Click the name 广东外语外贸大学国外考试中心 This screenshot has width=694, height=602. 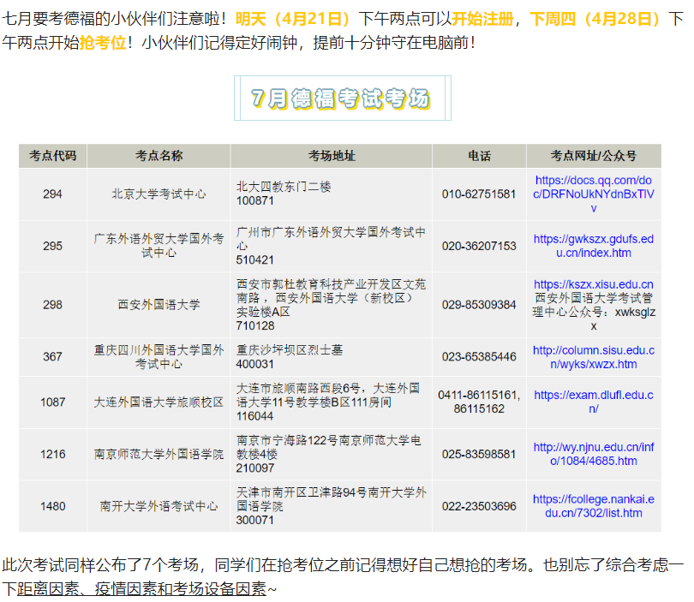pos(159,246)
